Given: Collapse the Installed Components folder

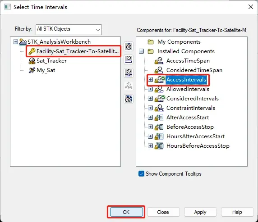Looking at the screenshot, I should pos(141,51).
